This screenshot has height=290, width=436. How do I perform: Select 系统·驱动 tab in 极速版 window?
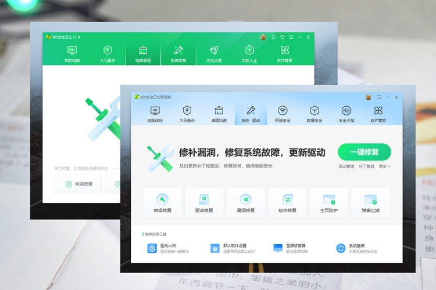coord(251,114)
